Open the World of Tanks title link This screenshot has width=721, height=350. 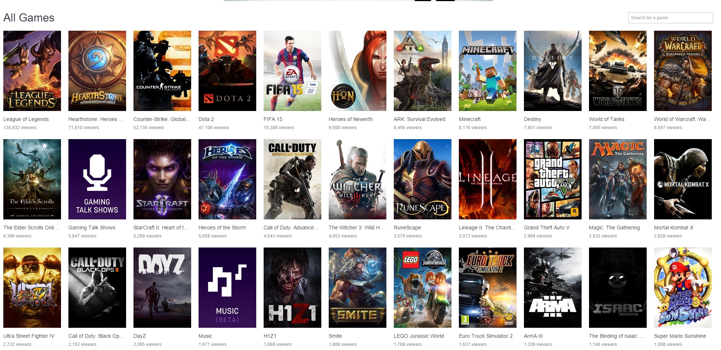click(607, 119)
